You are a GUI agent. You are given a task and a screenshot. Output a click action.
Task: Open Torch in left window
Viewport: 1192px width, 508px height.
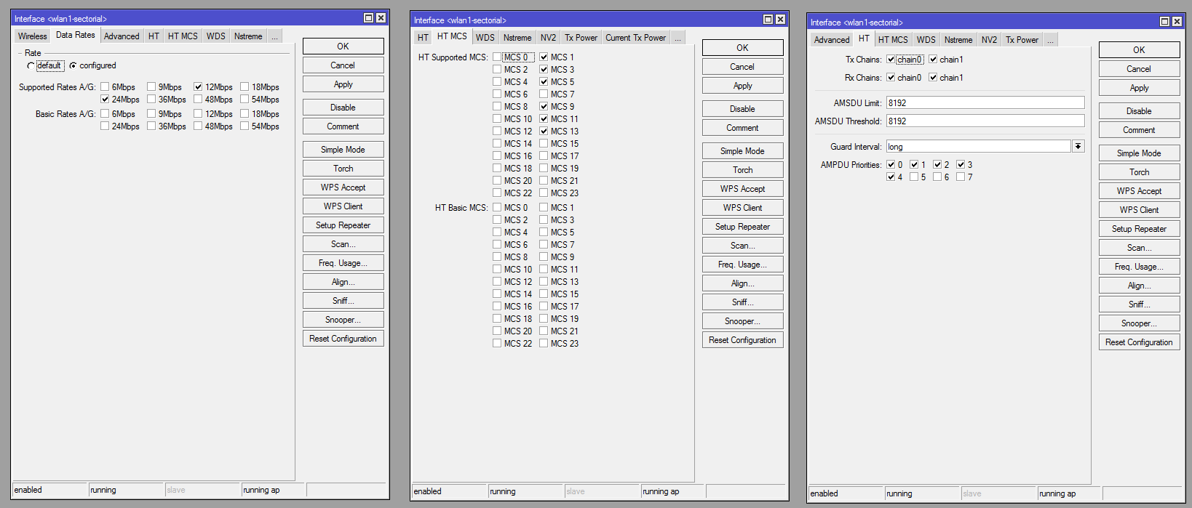(x=343, y=168)
